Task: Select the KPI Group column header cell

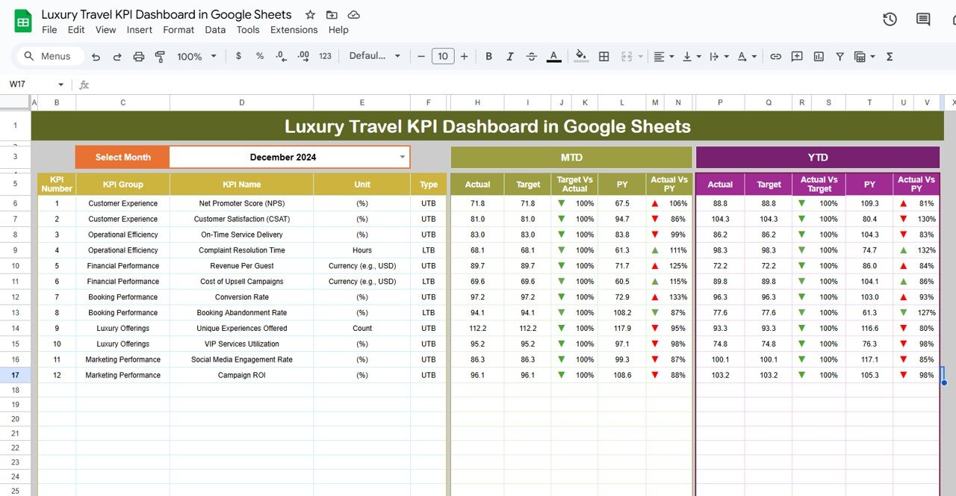Action: 123,185
